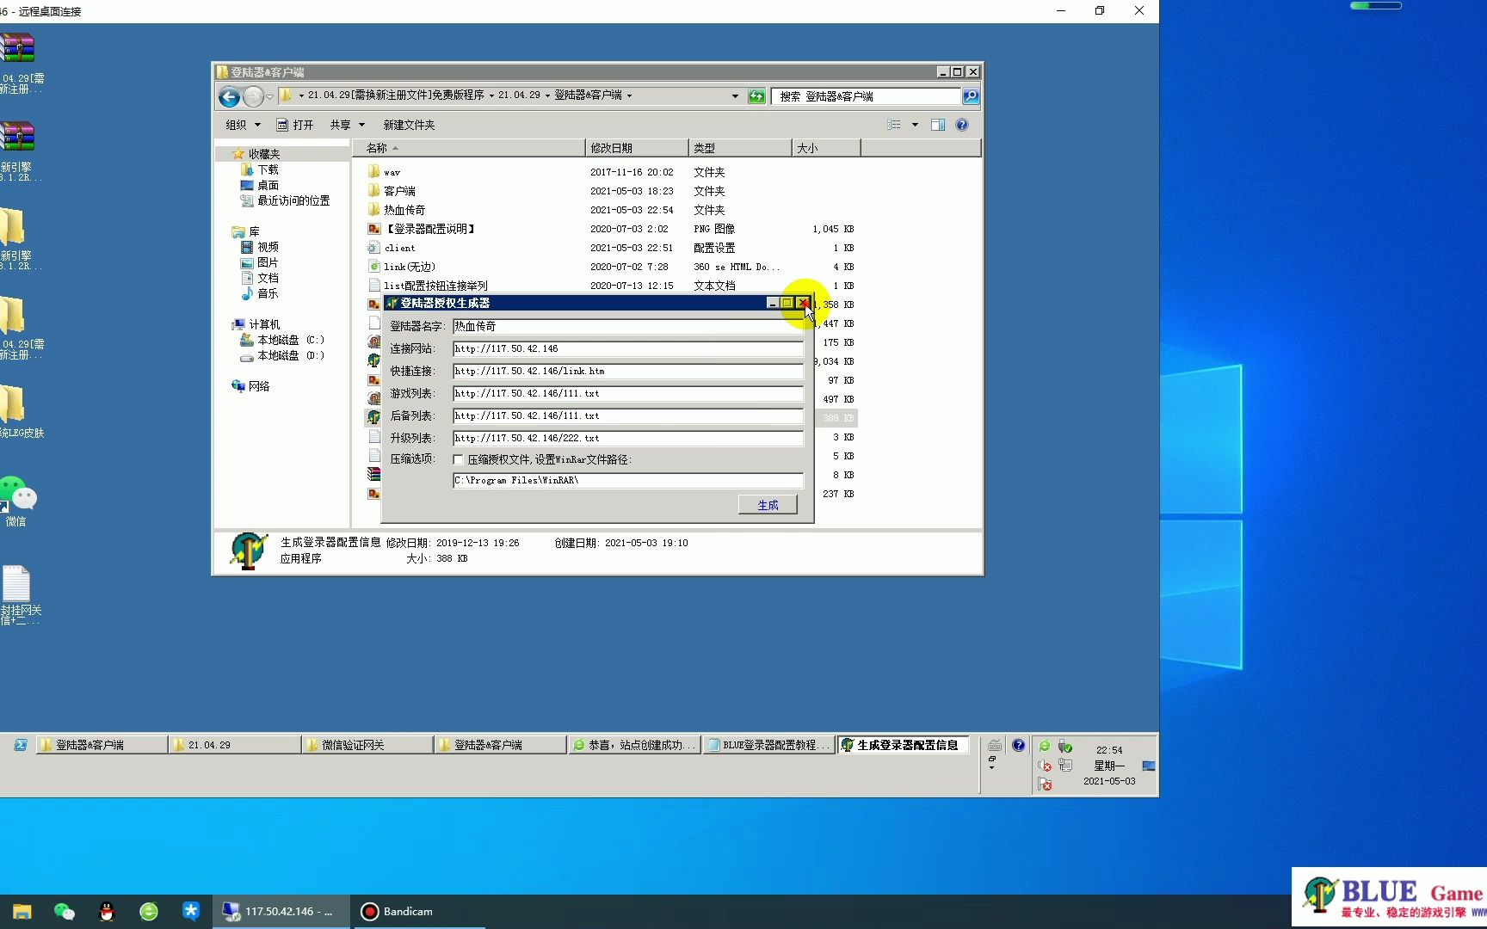
Task: Select 收藏夹 in navigation pane
Action: (x=256, y=154)
